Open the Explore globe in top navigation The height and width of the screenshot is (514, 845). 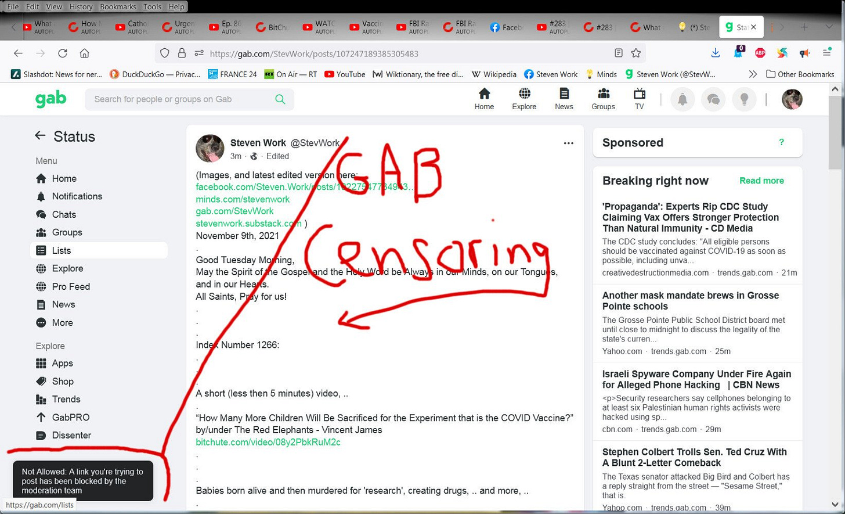(524, 99)
